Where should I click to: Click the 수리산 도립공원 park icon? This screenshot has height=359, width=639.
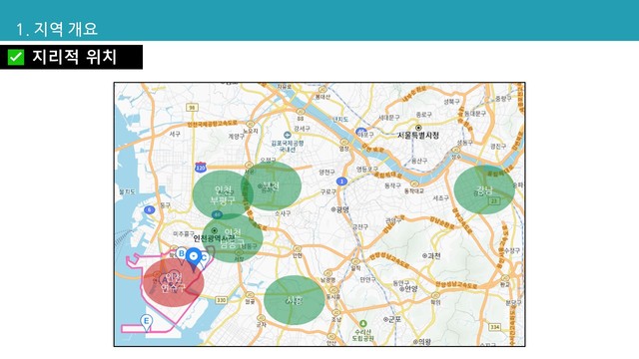[362, 324]
